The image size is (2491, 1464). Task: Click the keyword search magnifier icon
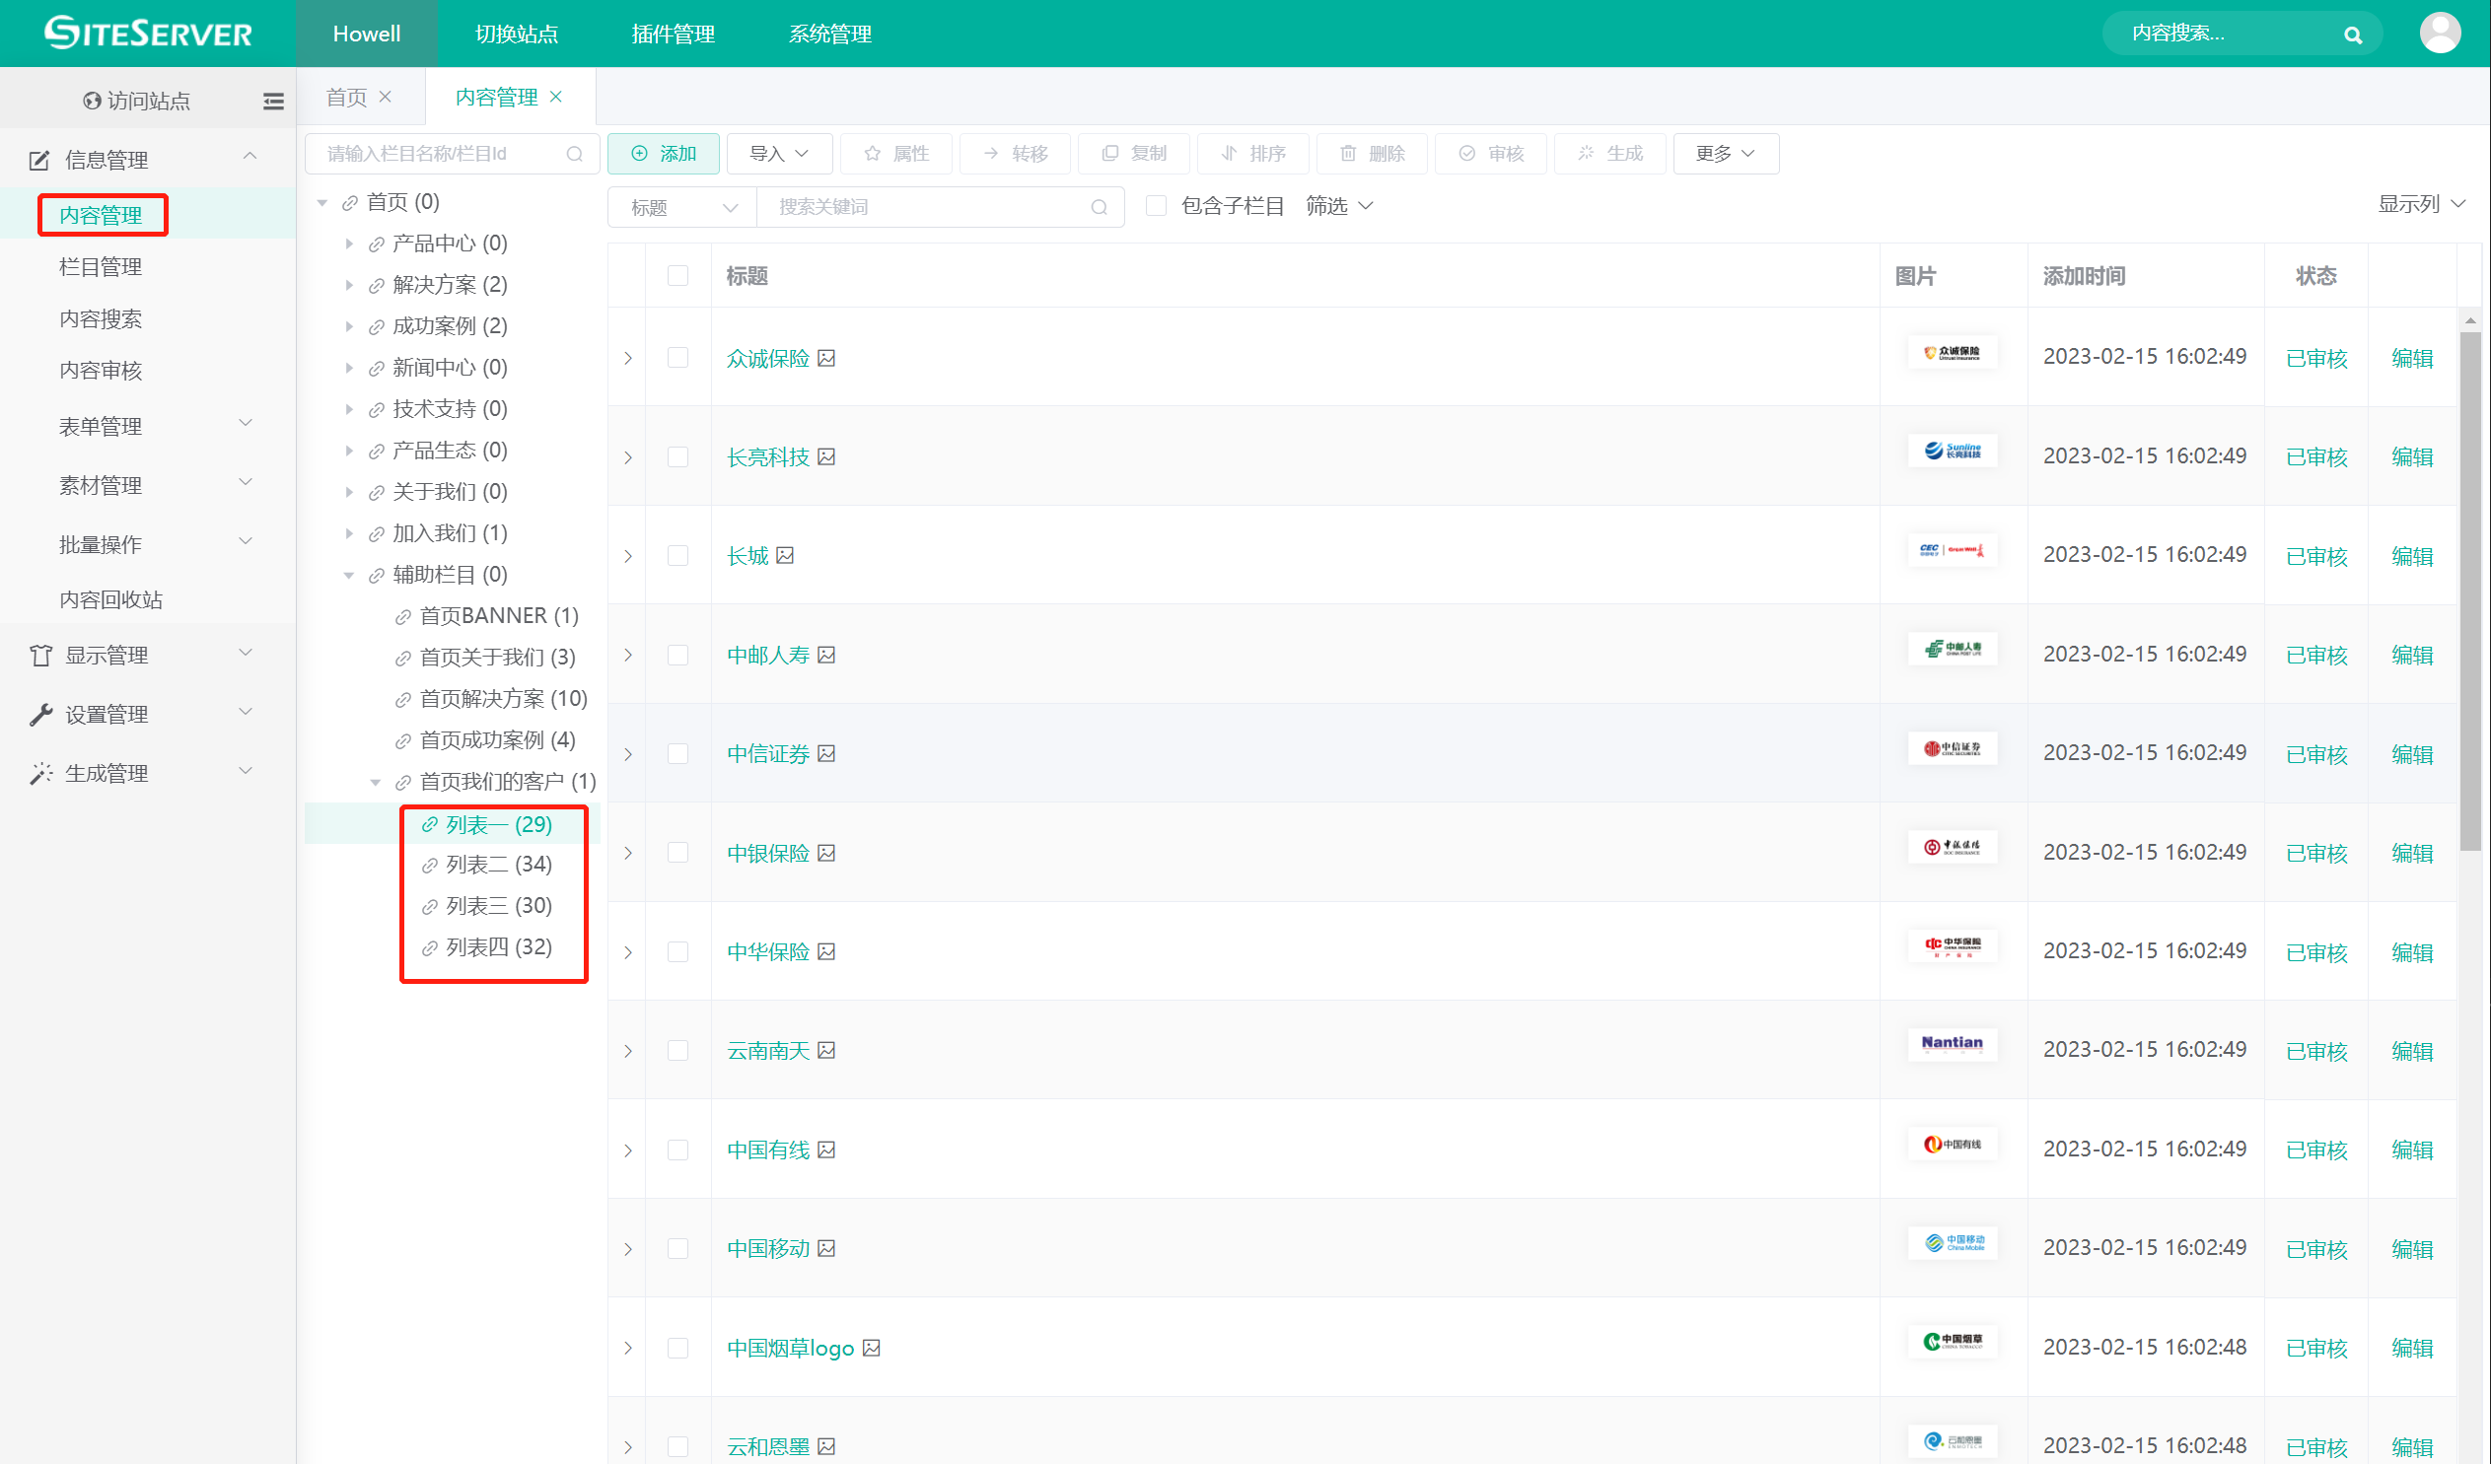[x=1100, y=208]
